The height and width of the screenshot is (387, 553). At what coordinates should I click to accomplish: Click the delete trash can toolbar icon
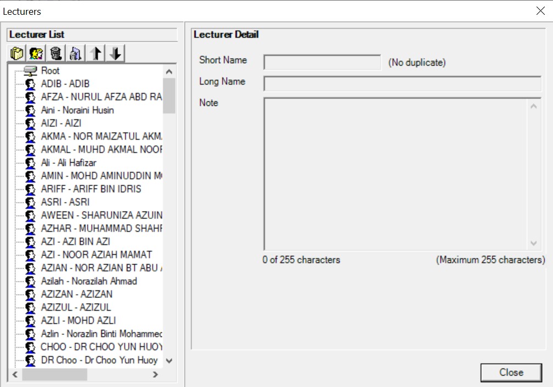pyautogui.click(x=55, y=53)
